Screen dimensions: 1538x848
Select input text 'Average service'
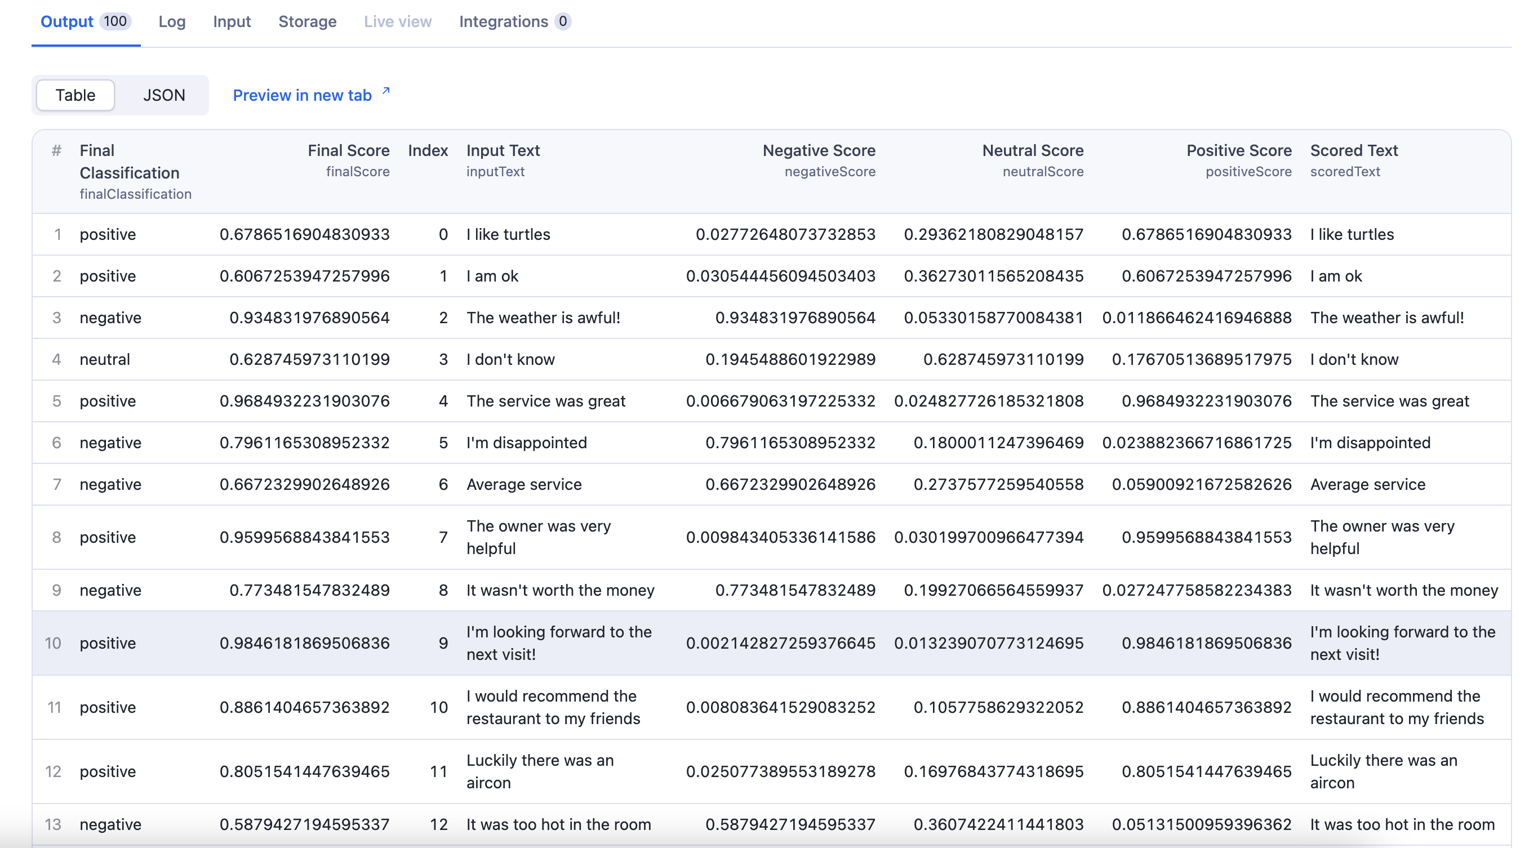(x=523, y=485)
